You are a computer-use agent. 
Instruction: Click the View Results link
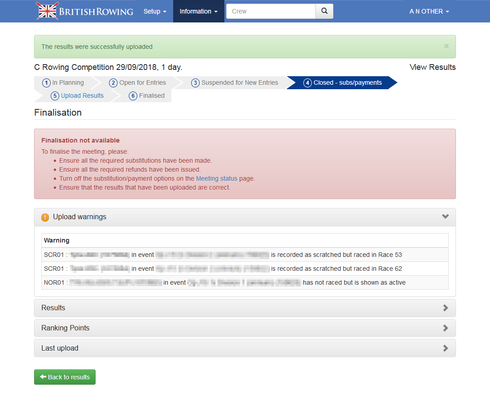click(433, 67)
